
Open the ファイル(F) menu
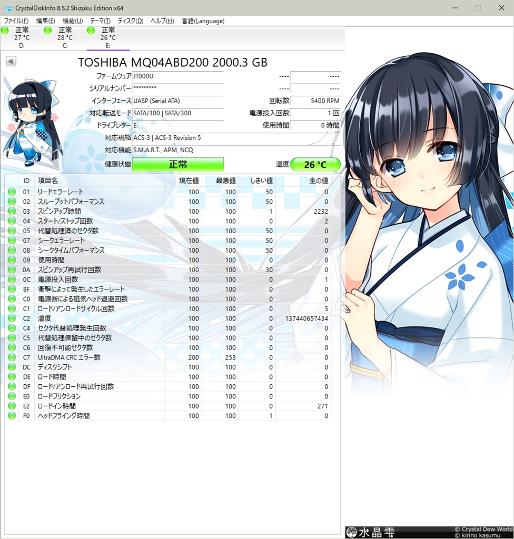tap(16, 21)
